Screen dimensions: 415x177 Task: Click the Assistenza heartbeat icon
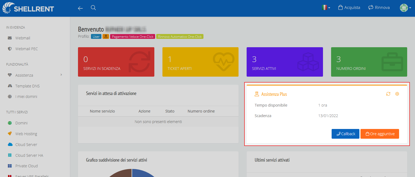click(x=10, y=75)
